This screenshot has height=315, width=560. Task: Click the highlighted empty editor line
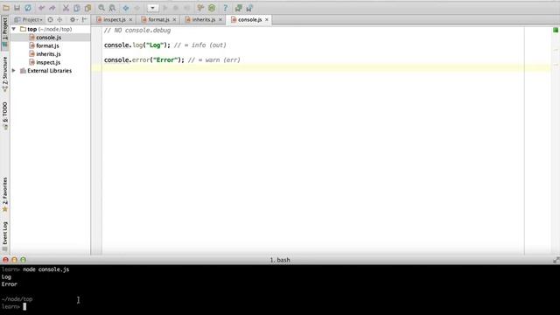pyautogui.click(x=320, y=68)
